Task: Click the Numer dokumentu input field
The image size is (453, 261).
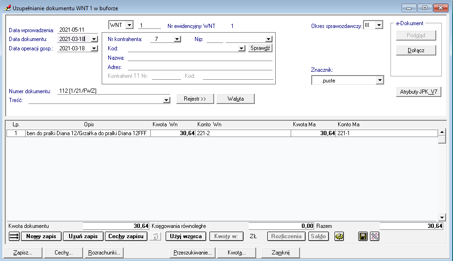Action: click(112, 91)
